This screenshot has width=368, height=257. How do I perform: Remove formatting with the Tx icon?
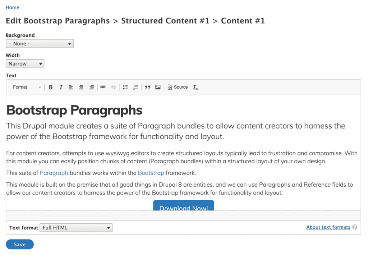[x=195, y=87]
